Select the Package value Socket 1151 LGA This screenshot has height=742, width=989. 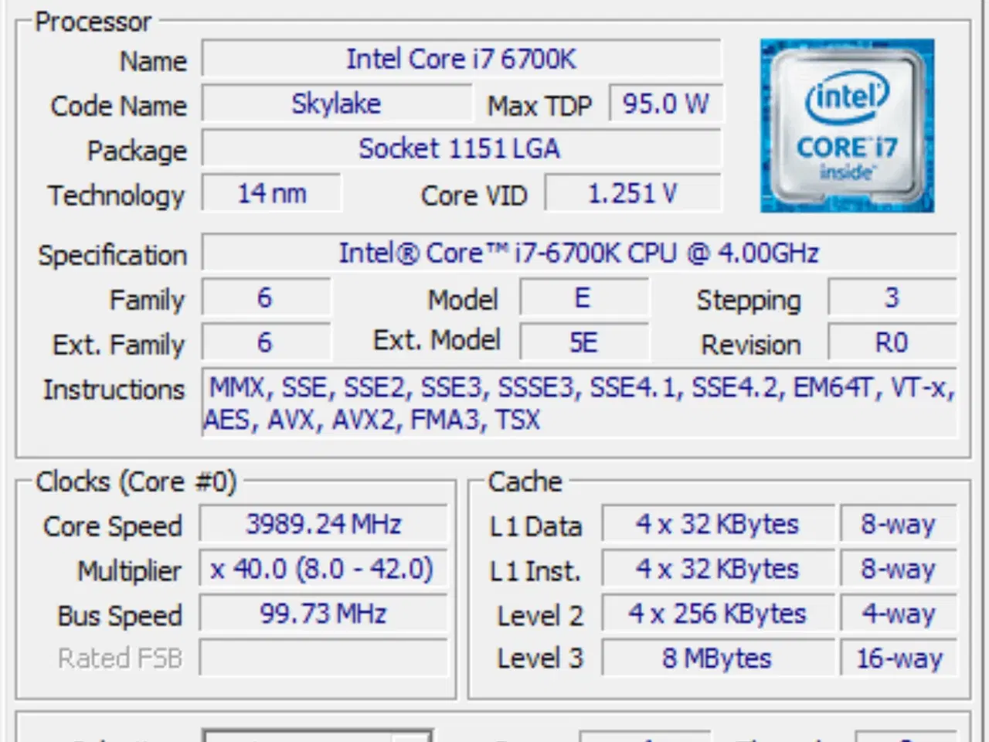tap(461, 148)
